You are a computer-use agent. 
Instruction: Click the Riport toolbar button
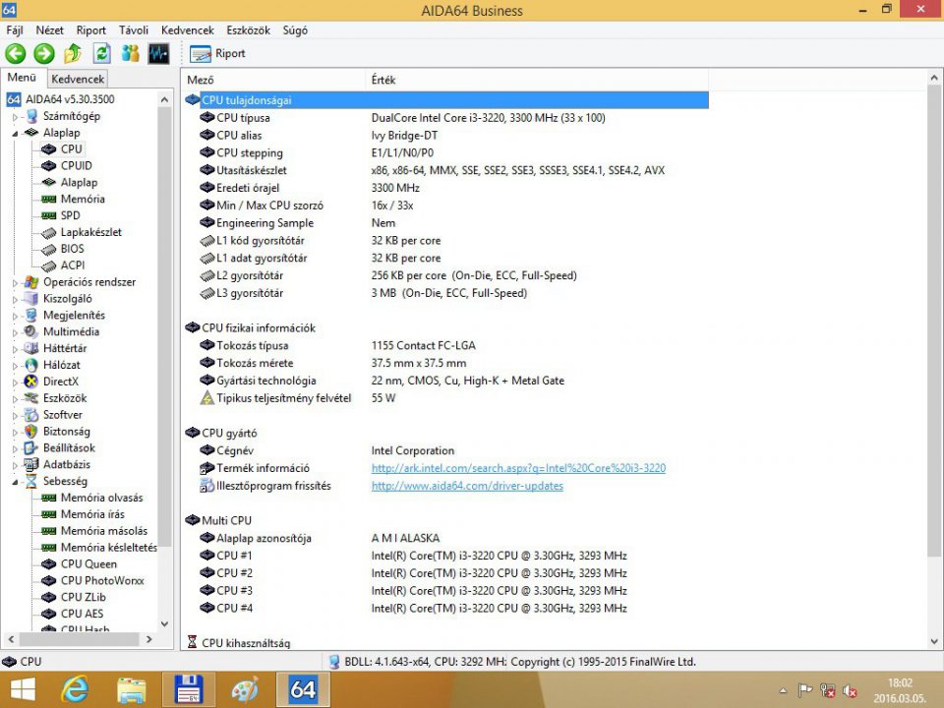point(218,53)
